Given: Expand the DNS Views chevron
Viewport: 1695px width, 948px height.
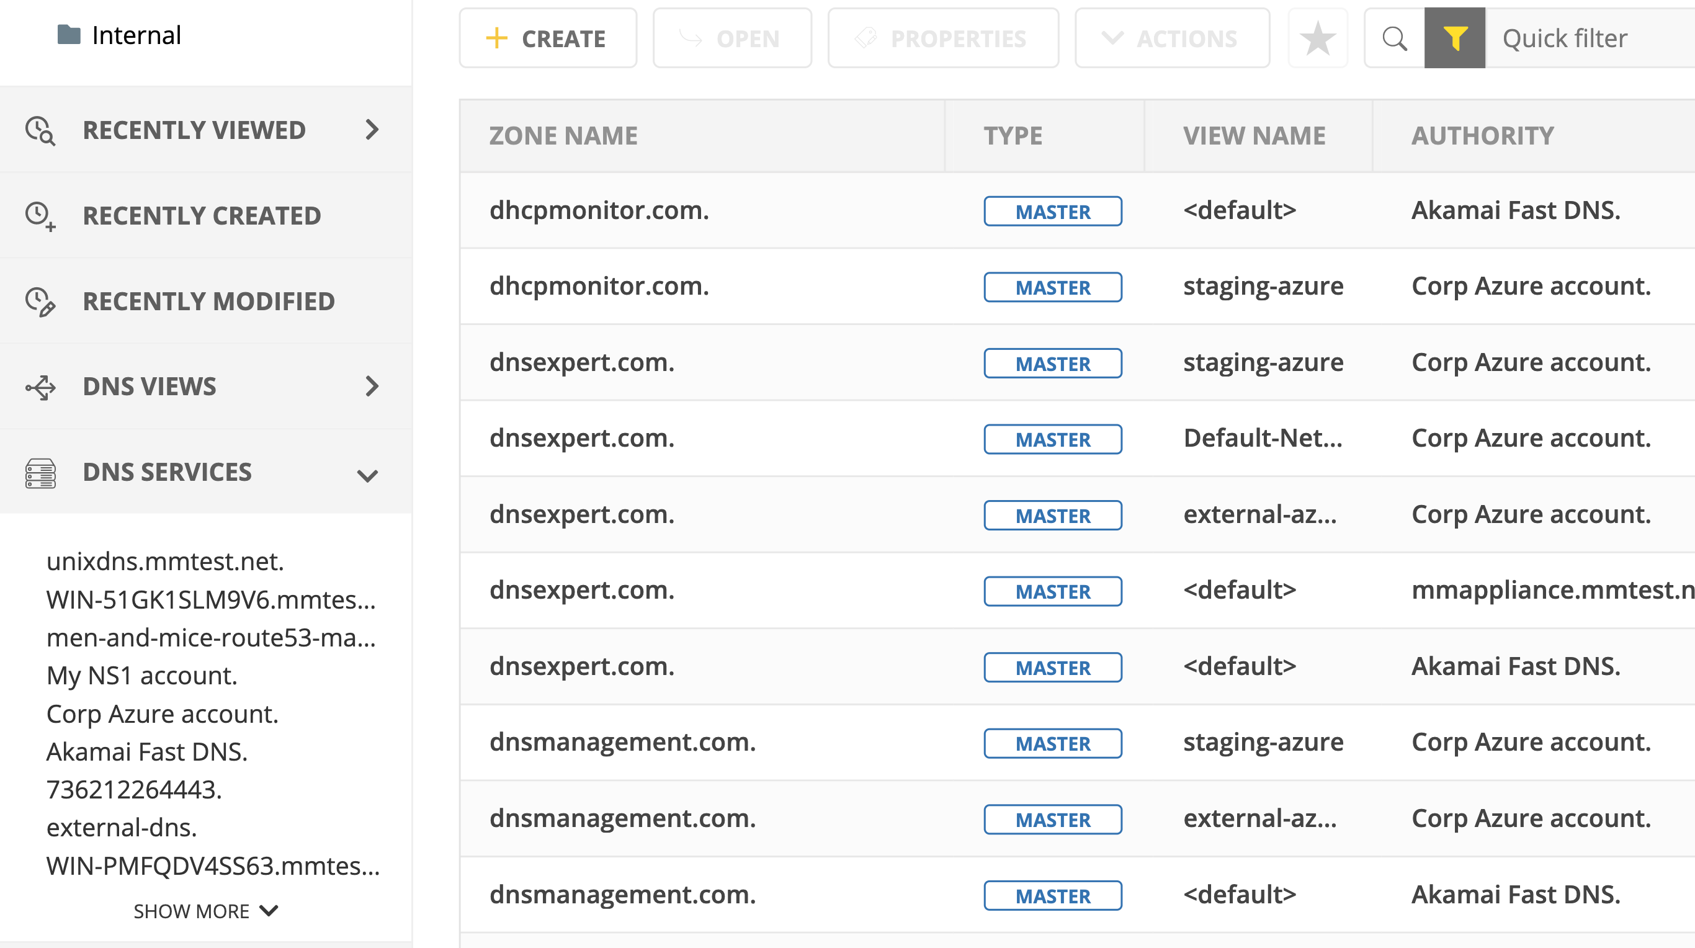Looking at the screenshot, I should pyautogui.click(x=372, y=386).
